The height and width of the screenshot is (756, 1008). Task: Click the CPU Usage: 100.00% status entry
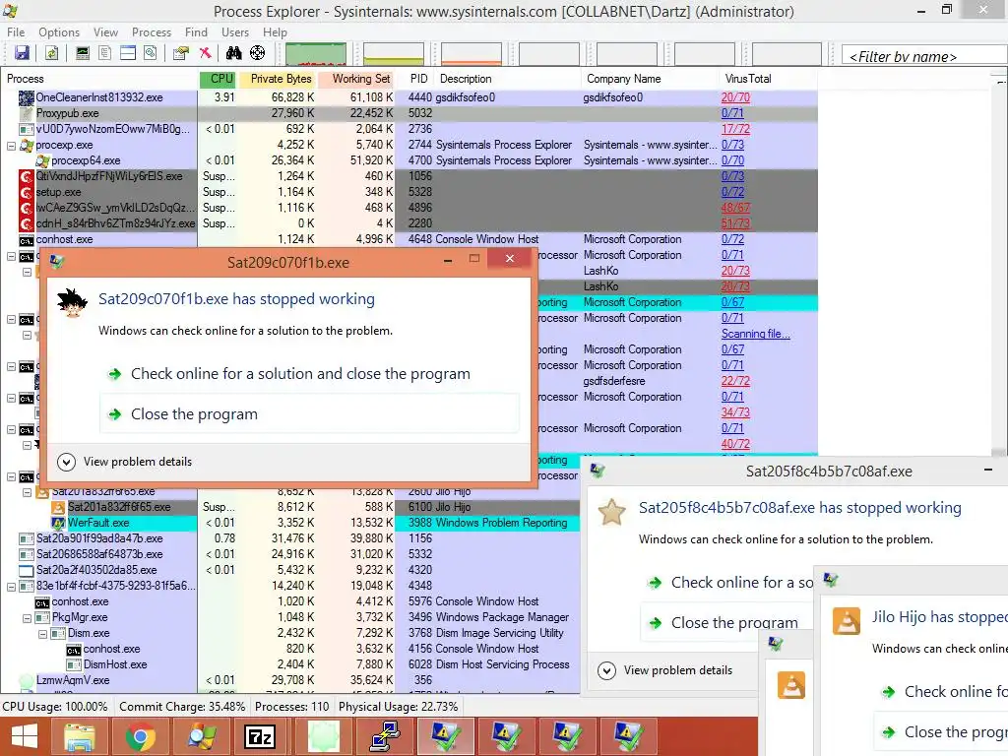[x=55, y=707]
